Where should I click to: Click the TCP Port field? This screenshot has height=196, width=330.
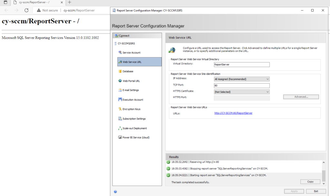242,86
